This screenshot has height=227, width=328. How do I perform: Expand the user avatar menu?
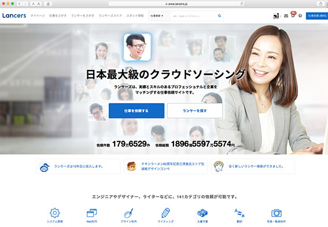coord(277,16)
